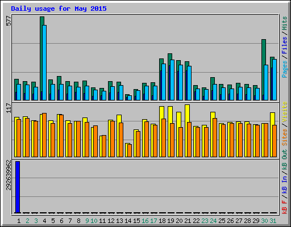
Task: Click the day '13' axis label
Action: point(119,221)
